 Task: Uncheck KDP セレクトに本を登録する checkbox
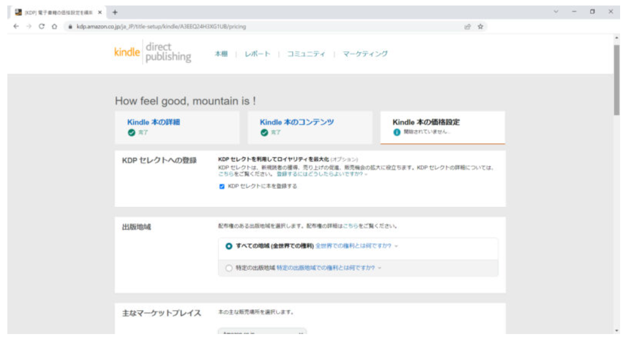pos(222,186)
